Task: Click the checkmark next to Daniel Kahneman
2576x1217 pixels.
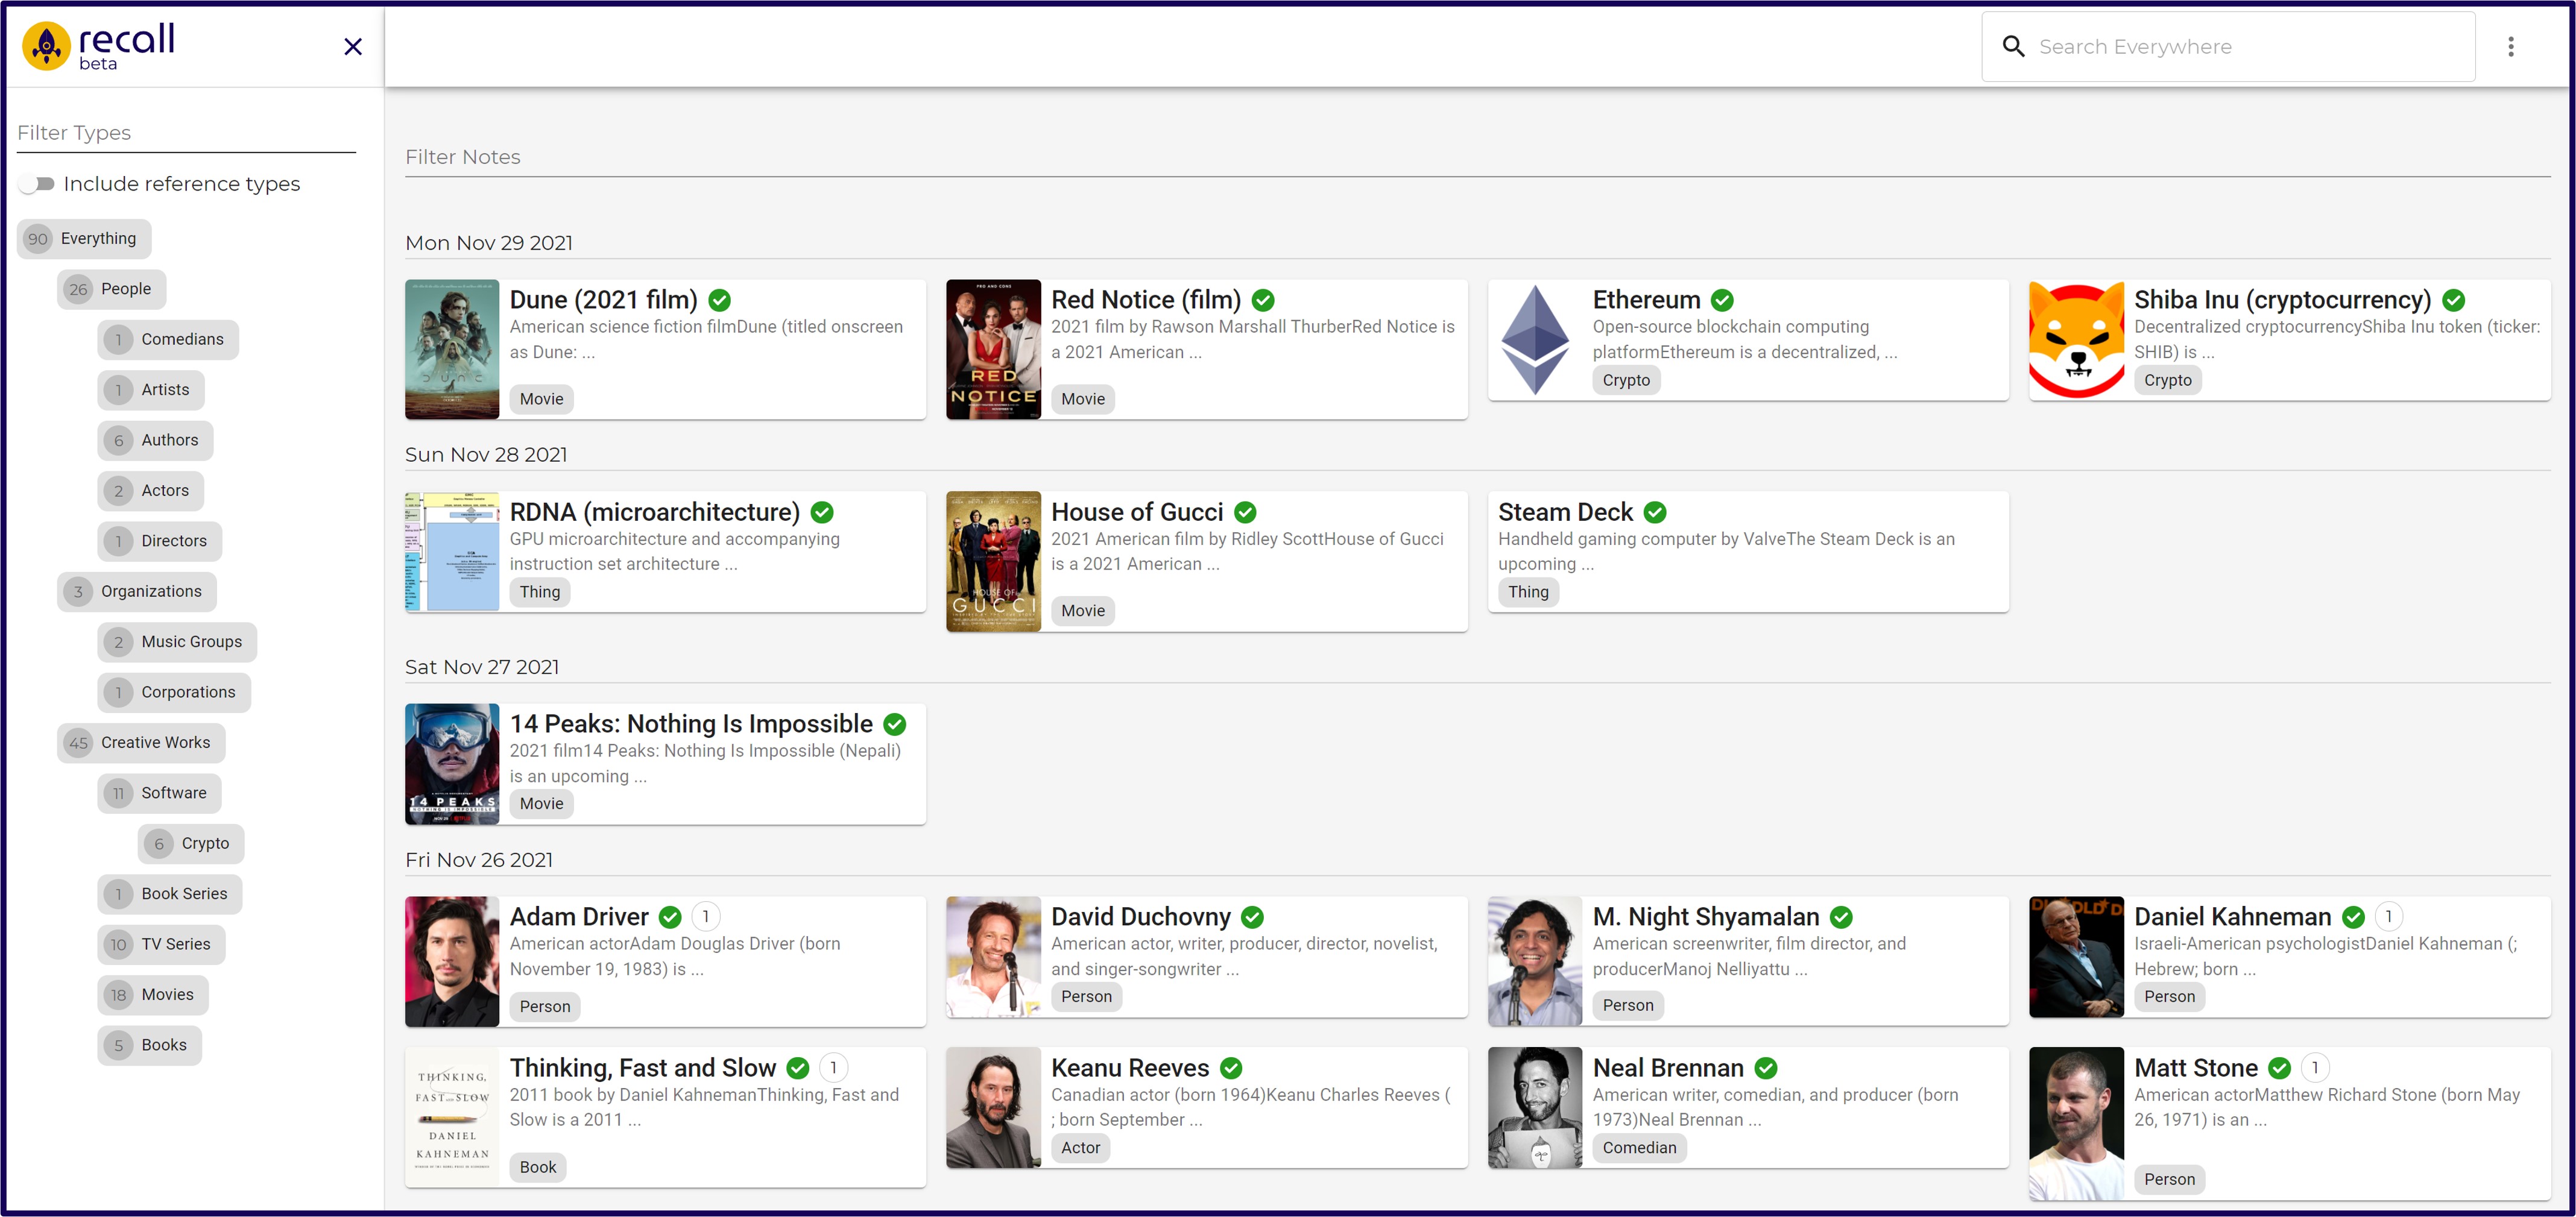Action: 2353,917
